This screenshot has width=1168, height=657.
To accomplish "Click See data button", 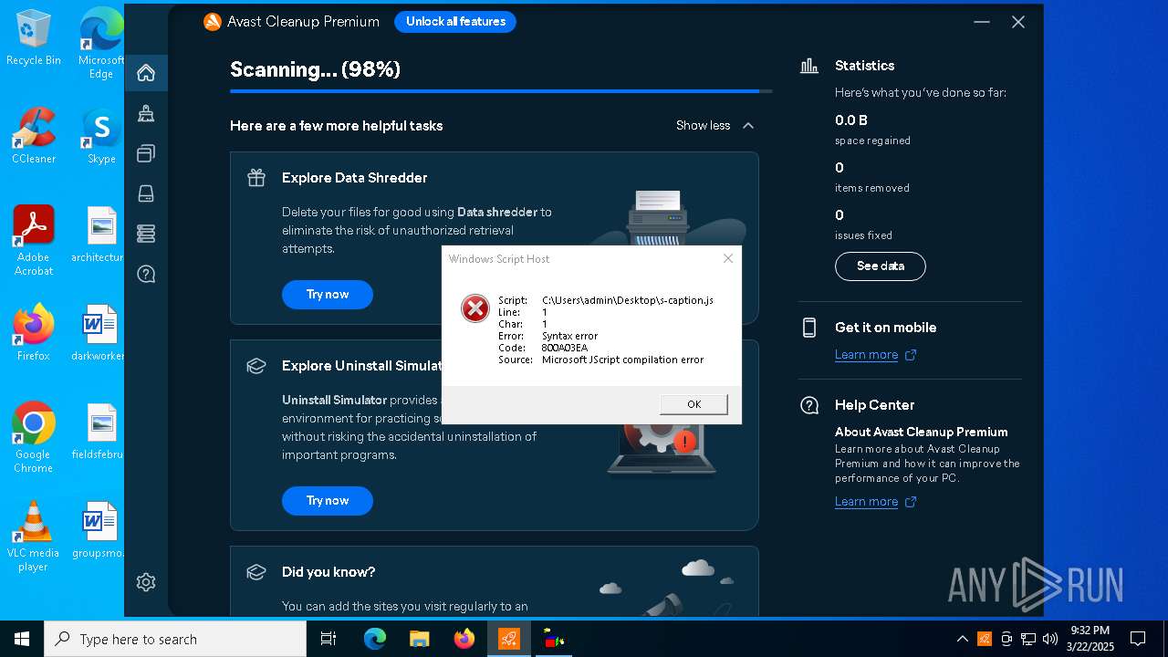I will coord(881,266).
